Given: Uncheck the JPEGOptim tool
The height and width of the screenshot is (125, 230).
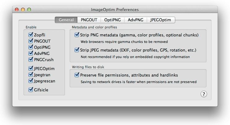Looking at the screenshot, I should 31,69.
